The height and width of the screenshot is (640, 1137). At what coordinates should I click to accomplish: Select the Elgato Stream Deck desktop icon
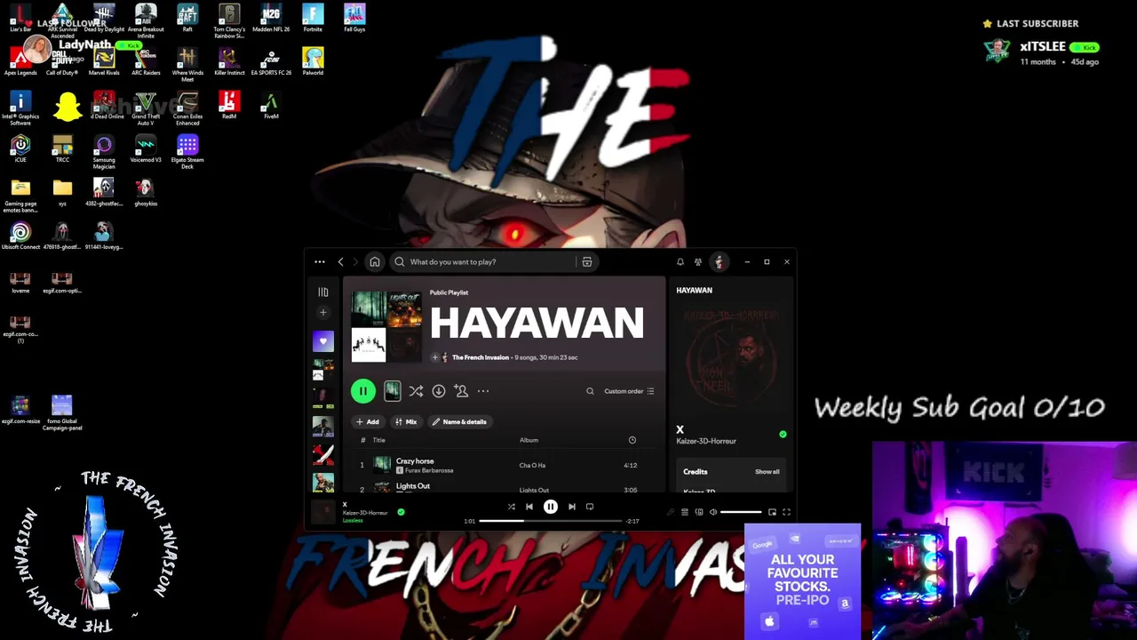point(187,151)
